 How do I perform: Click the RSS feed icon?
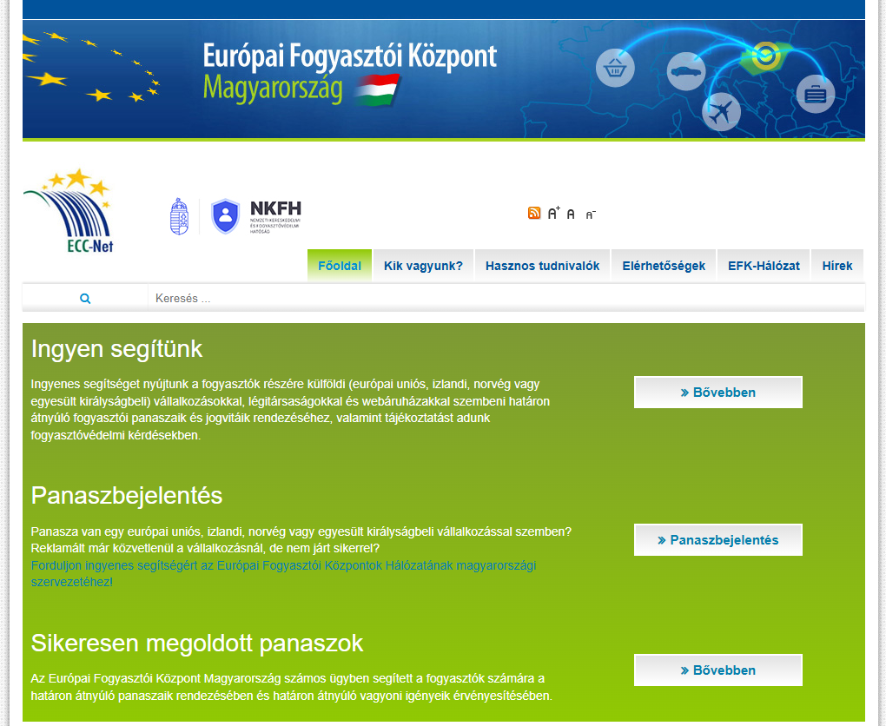(x=534, y=213)
